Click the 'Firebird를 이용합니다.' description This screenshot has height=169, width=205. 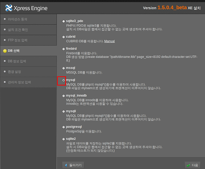82,53
